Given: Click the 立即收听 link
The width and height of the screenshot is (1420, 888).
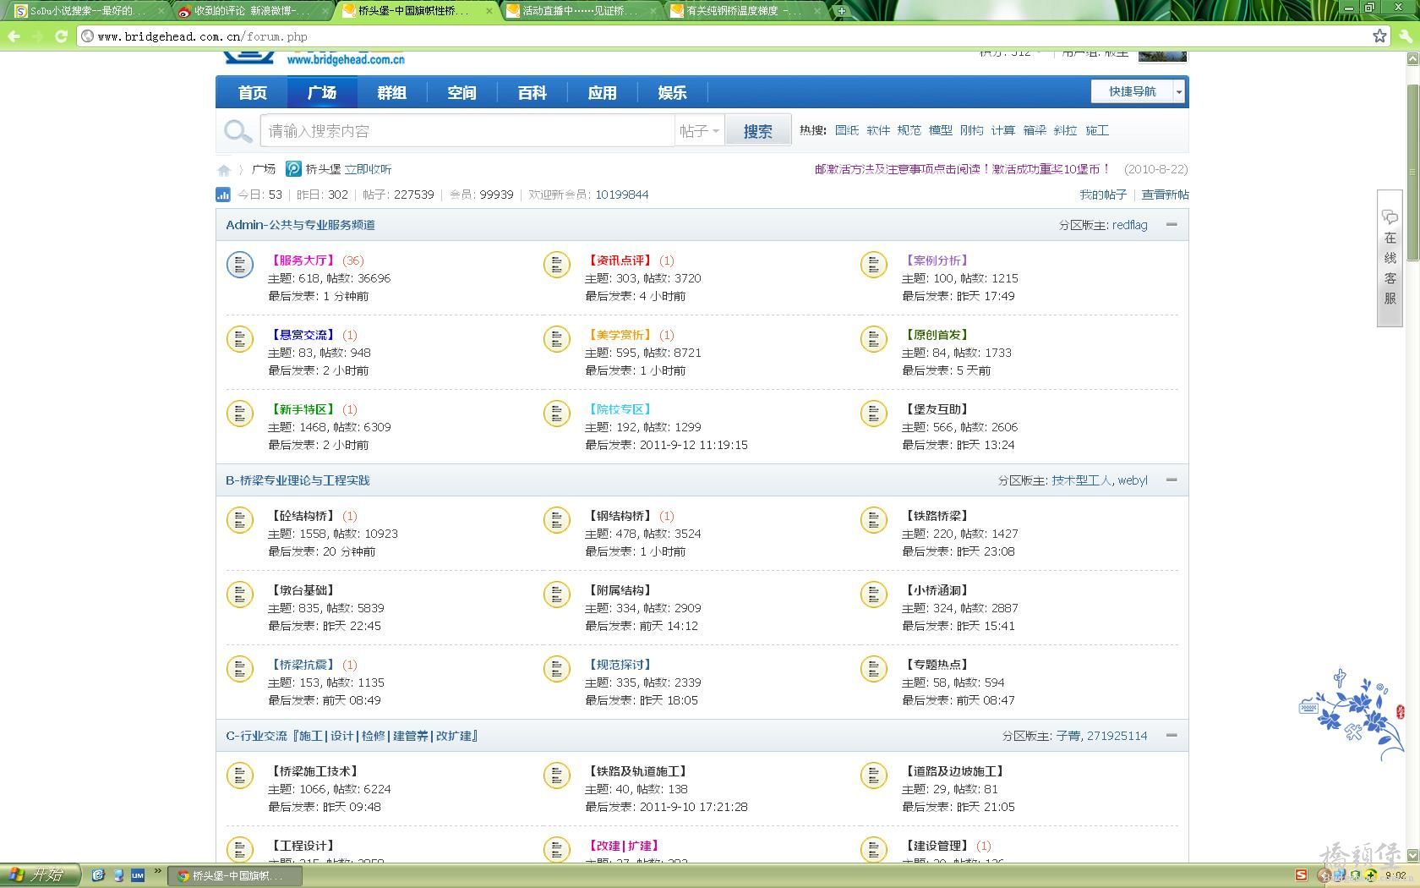Looking at the screenshot, I should click(x=368, y=169).
